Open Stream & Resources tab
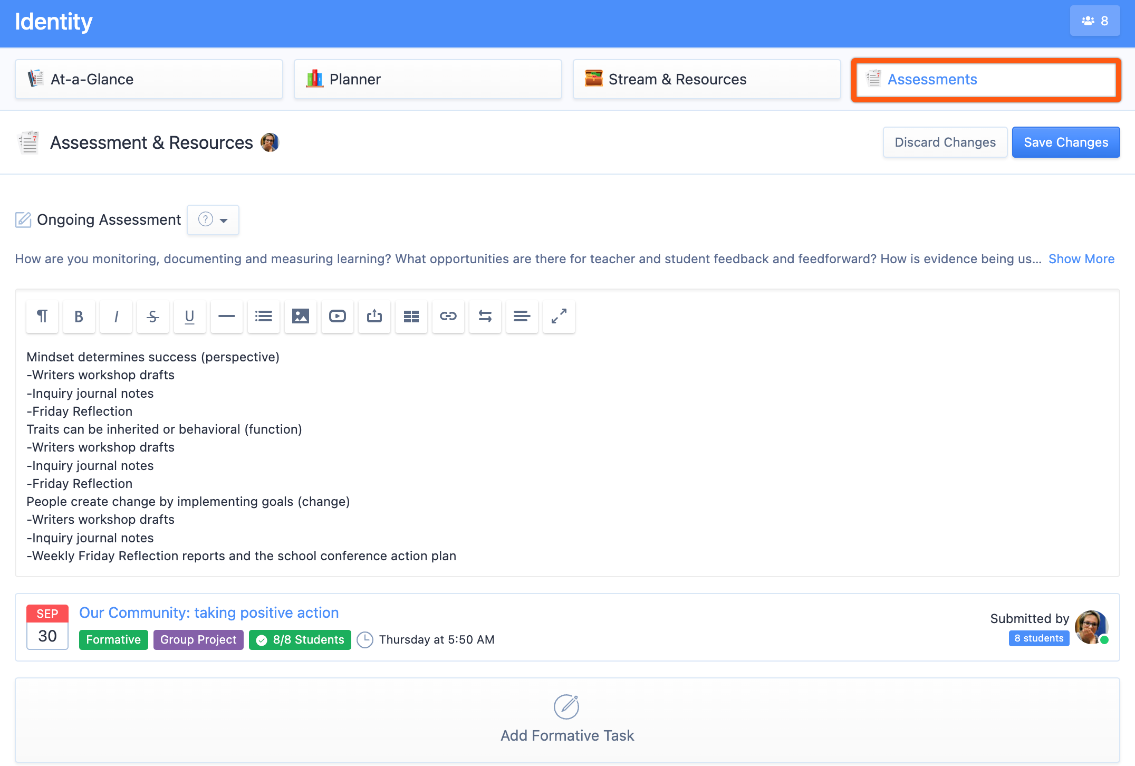The image size is (1135, 766). click(x=706, y=79)
